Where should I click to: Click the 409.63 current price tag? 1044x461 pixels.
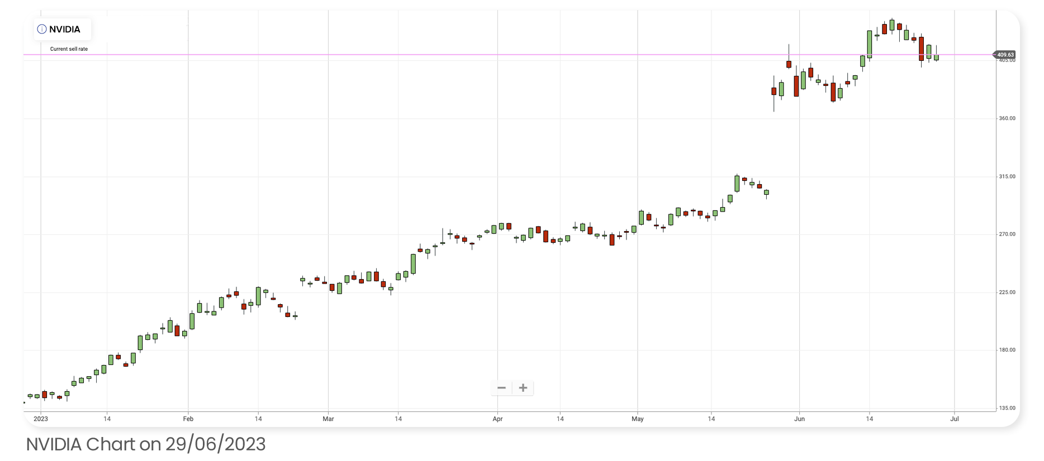pos(1004,55)
